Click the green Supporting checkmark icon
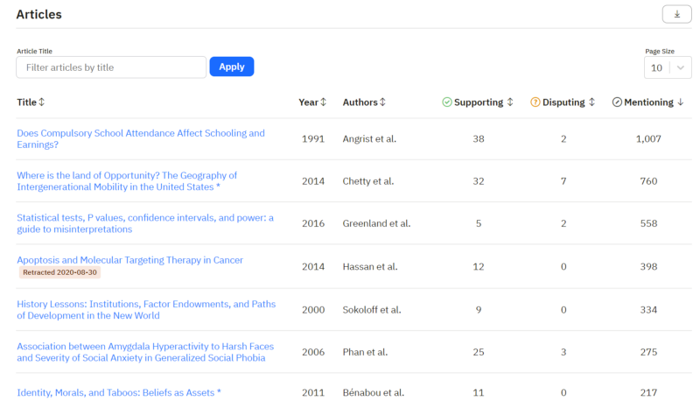This screenshot has height=408, width=700. click(x=447, y=102)
